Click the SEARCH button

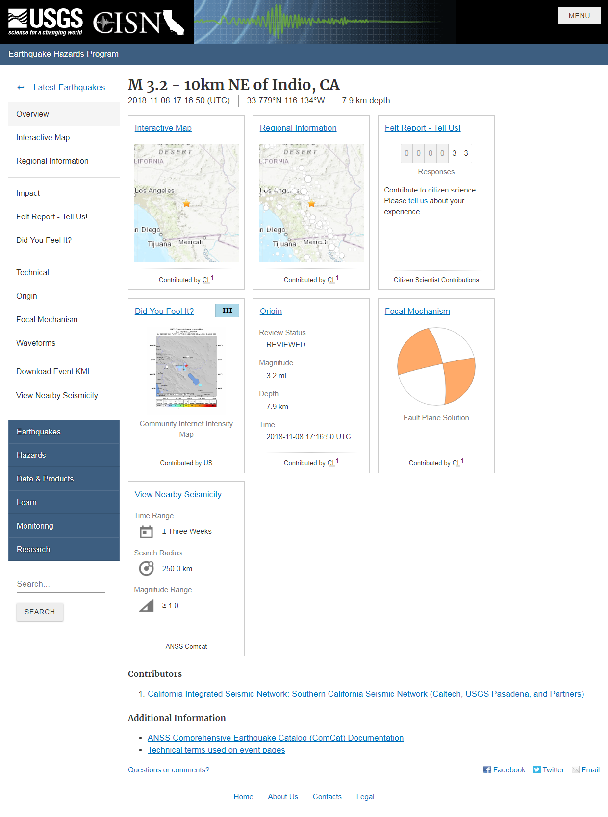40,612
